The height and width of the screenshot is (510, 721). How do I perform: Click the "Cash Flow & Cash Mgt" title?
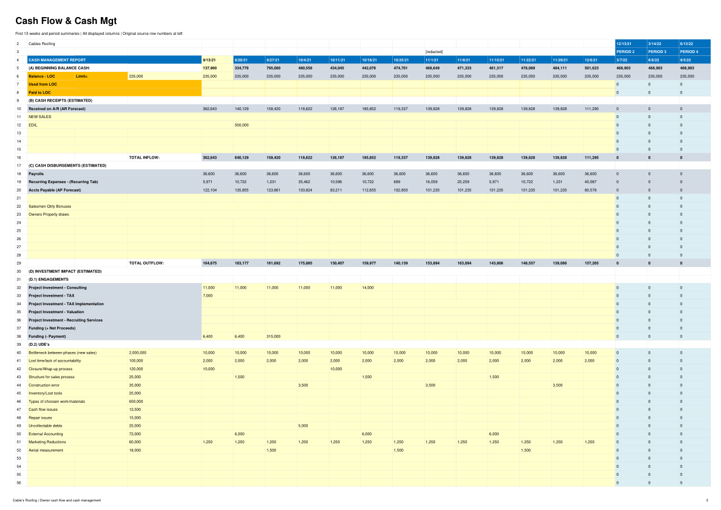[66, 21]
